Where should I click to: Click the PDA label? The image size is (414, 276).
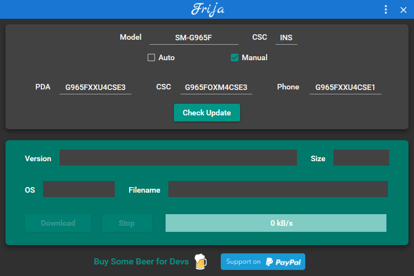[x=43, y=87]
